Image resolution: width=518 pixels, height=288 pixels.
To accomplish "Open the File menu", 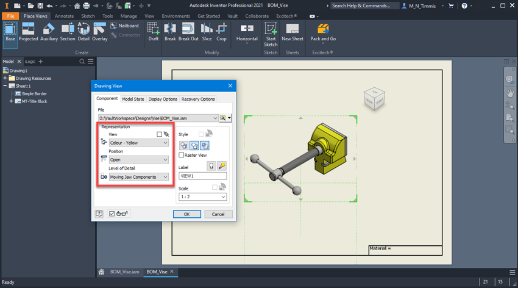I will click(x=10, y=16).
